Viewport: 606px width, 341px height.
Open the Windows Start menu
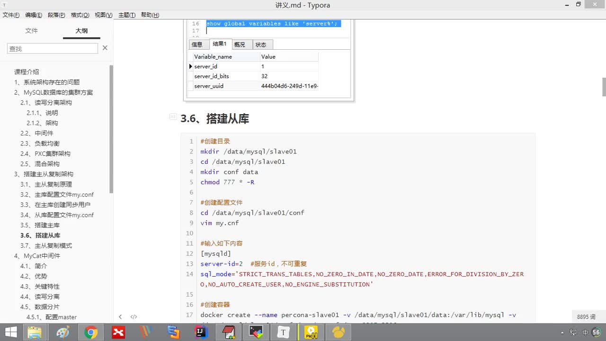tap(10, 332)
